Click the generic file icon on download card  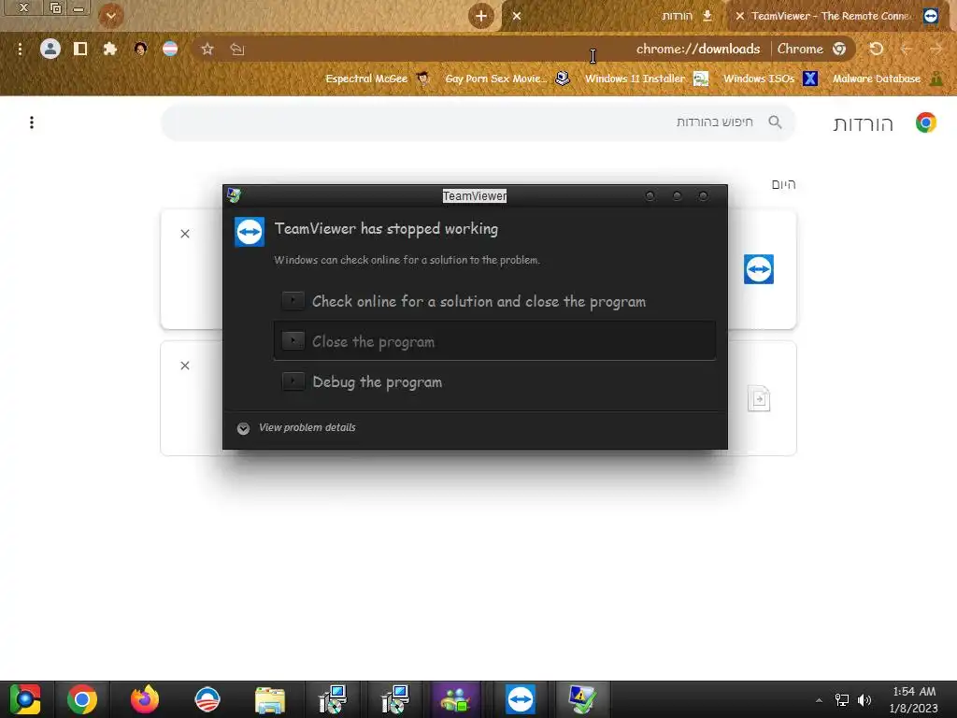(x=759, y=398)
